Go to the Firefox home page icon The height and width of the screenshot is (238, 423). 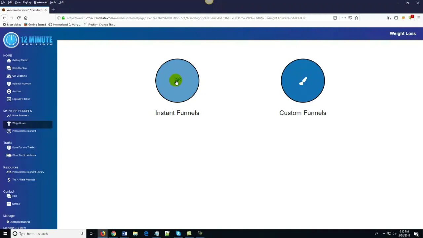26,18
